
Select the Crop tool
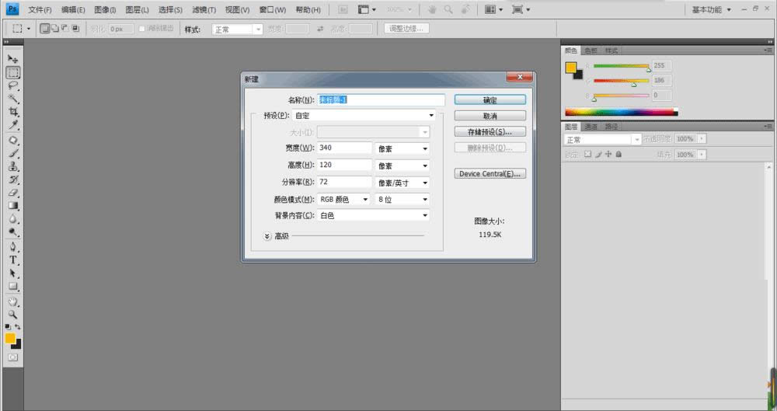(13, 112)
